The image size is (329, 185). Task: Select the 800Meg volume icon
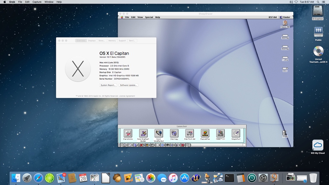(285, 48)
